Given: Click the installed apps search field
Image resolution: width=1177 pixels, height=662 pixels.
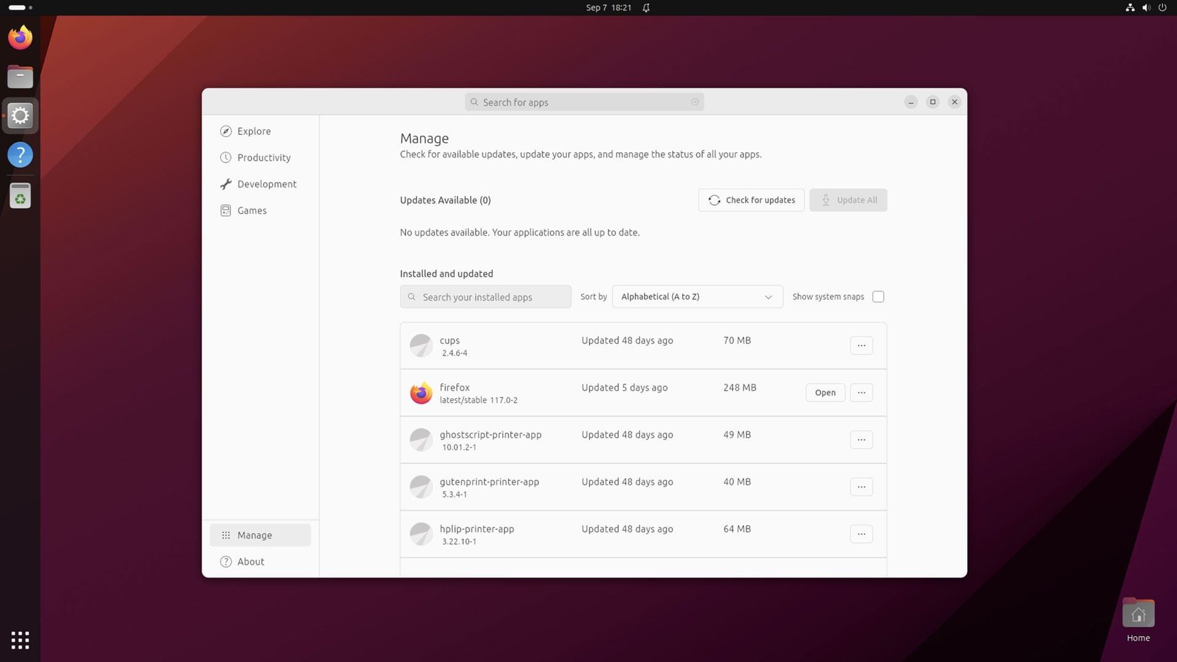Looking at the screenshot, I should pos(485,297).
